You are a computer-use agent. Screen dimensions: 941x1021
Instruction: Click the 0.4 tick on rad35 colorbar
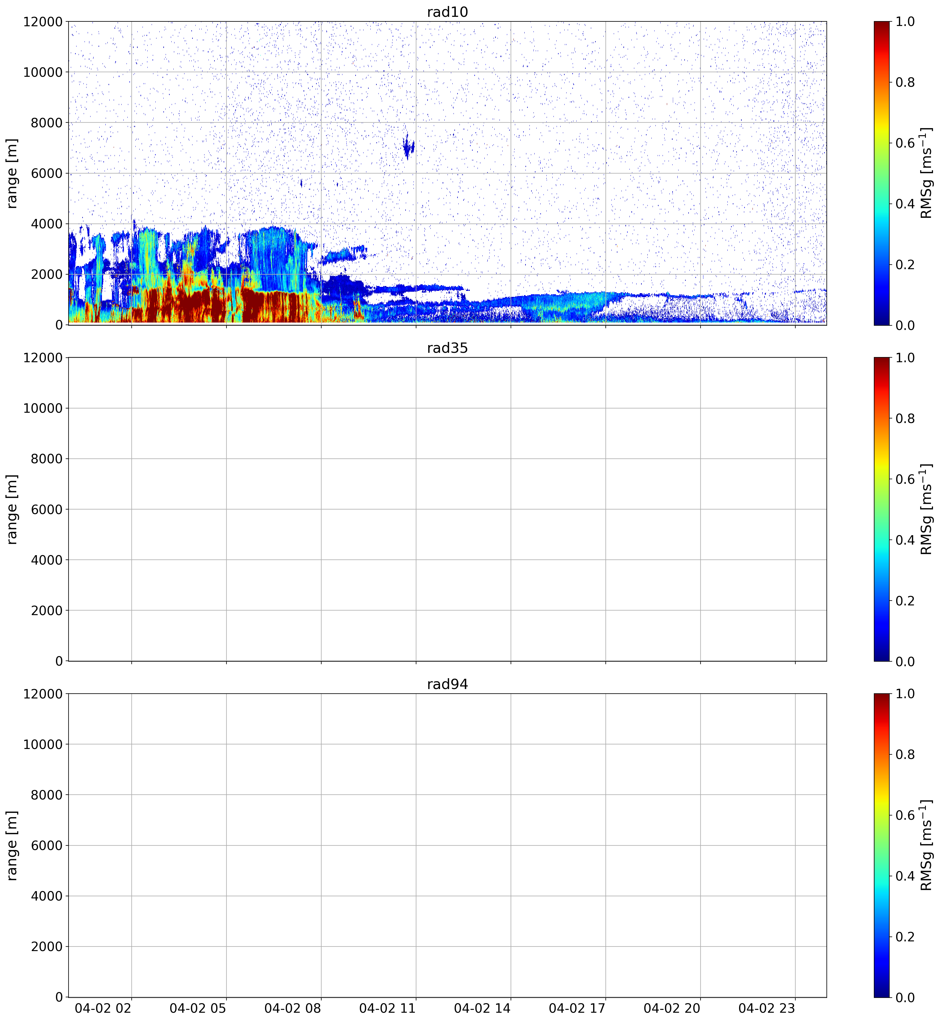[x=905, y=540]
